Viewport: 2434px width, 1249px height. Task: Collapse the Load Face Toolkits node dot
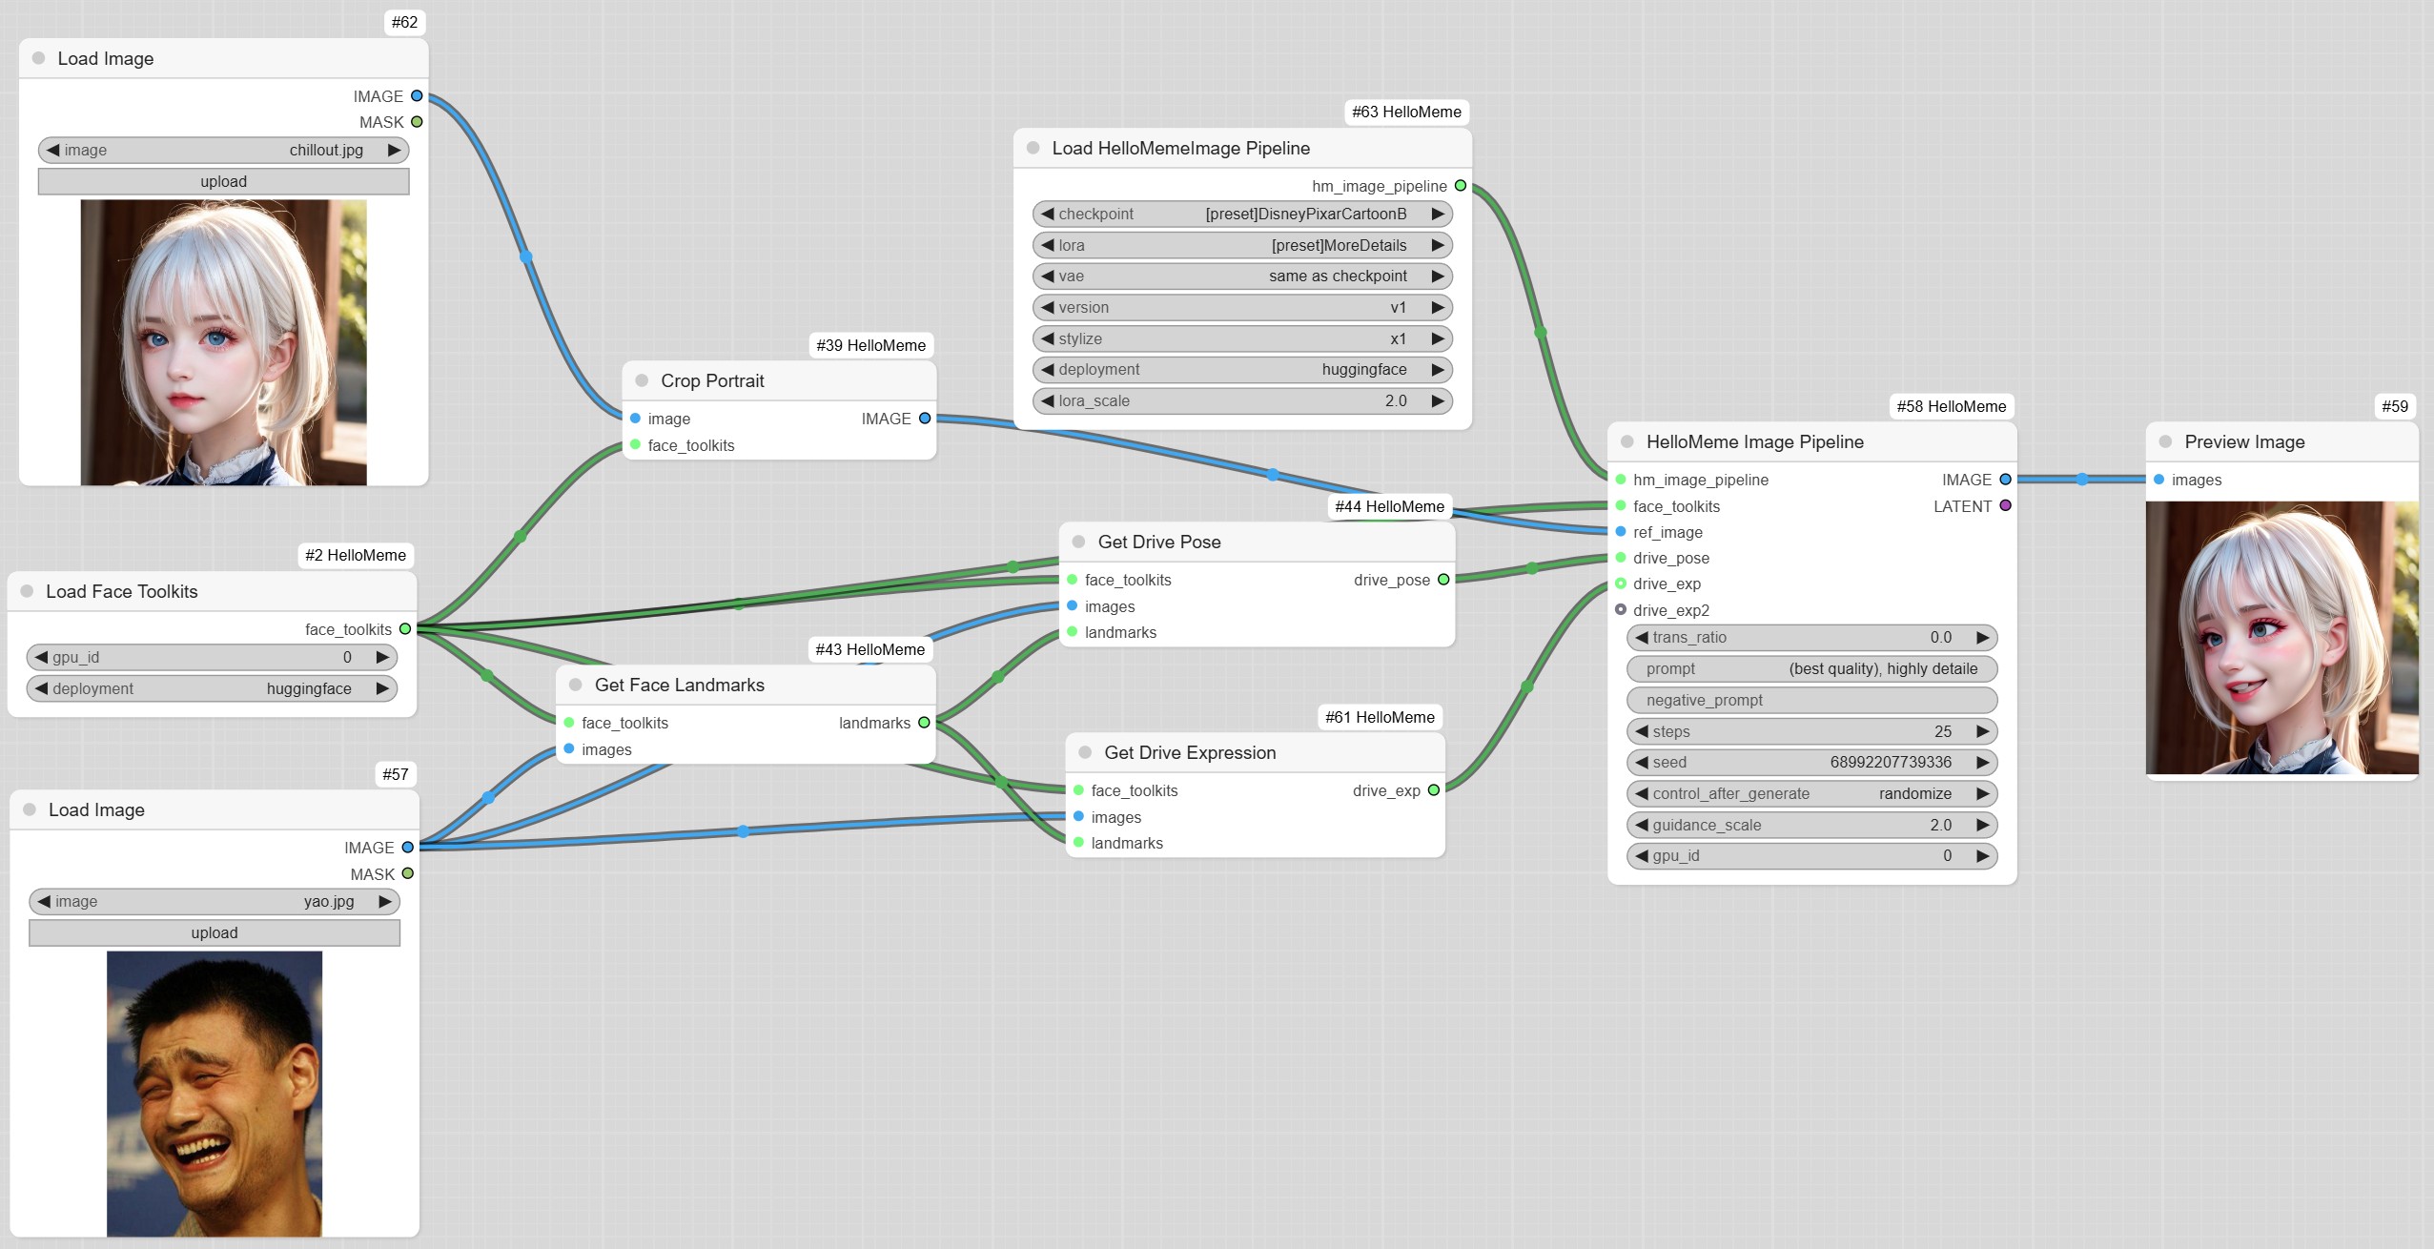27,591
